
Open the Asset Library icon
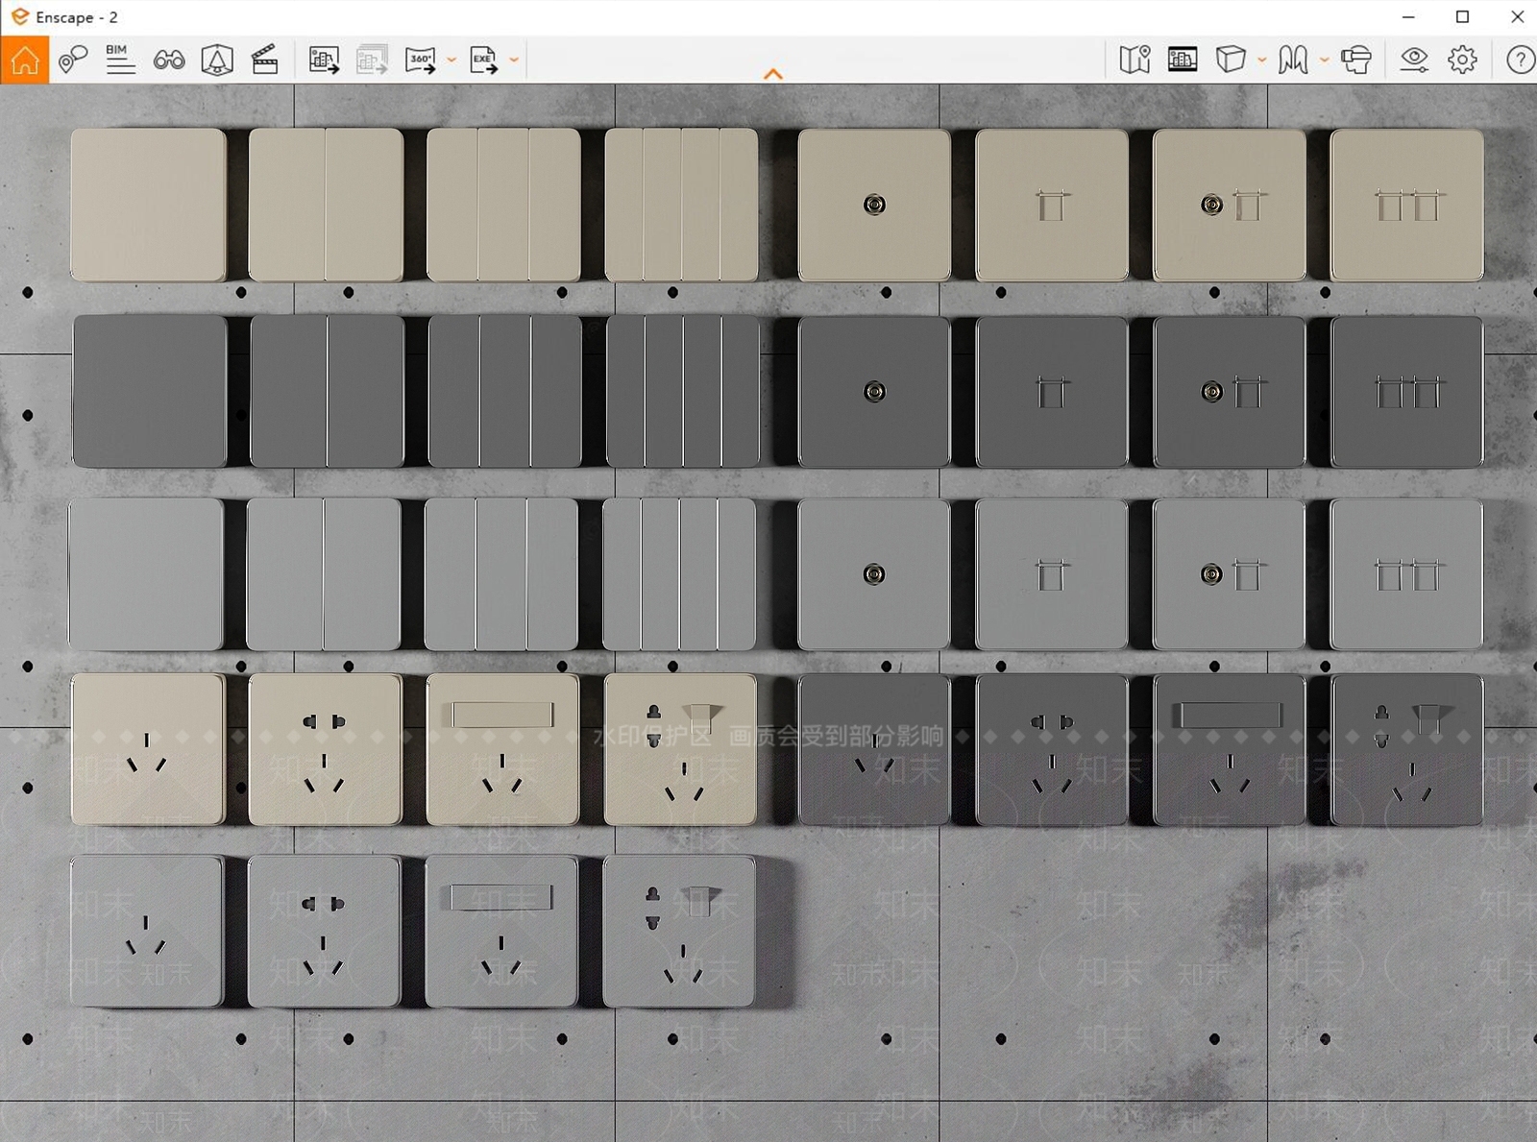pos(1183,60)
